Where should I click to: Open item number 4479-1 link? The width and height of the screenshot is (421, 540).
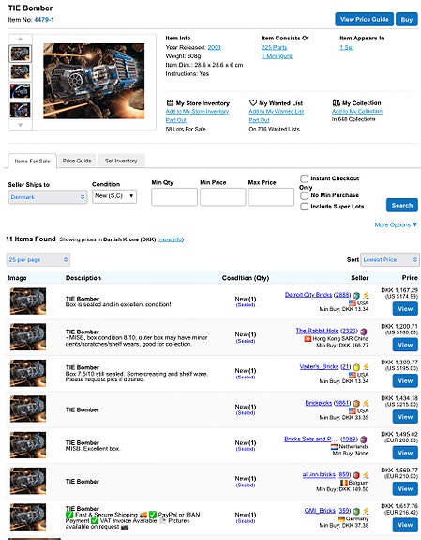point(44,20)
